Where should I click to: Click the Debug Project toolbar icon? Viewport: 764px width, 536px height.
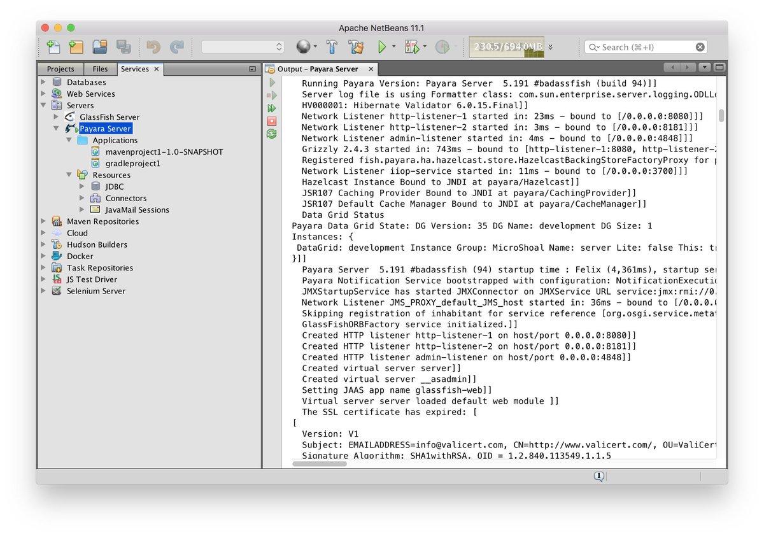411,46
